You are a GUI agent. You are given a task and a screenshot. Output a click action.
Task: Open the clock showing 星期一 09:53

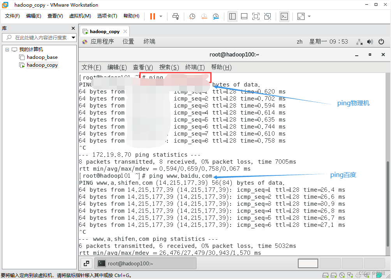click(329, 41)
